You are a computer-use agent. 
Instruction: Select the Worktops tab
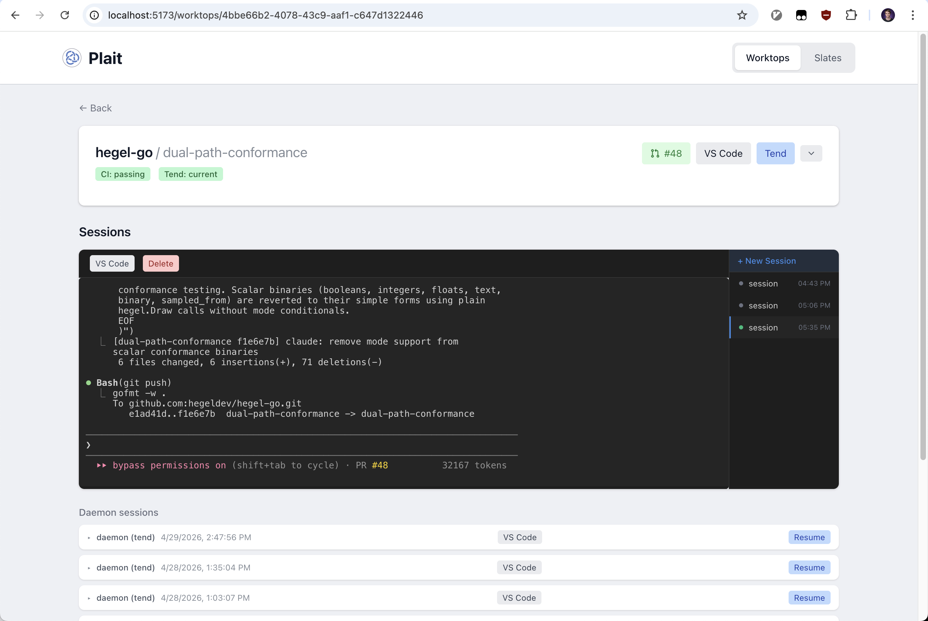click(768, 58)
